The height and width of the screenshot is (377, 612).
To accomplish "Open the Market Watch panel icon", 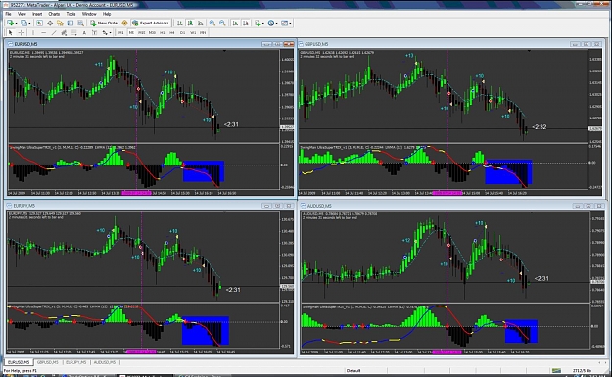I will pos(39,24).
